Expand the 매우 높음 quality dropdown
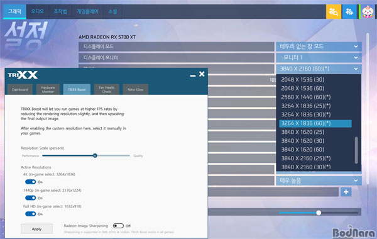This screenshot has height=239, width=377. coord(319,181)
